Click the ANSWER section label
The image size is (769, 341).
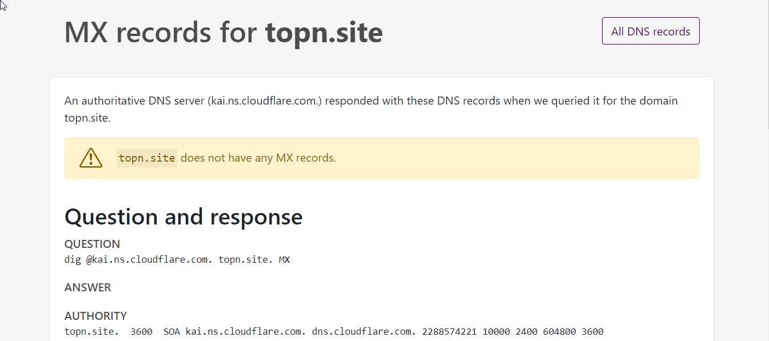[x=88, y=287]
